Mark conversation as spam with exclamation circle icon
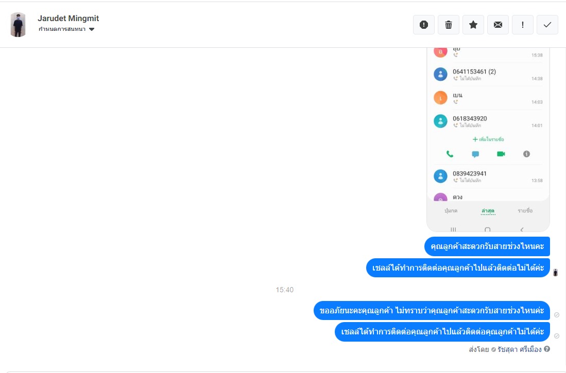Screen dimensions: 566x373 [424, 25]
